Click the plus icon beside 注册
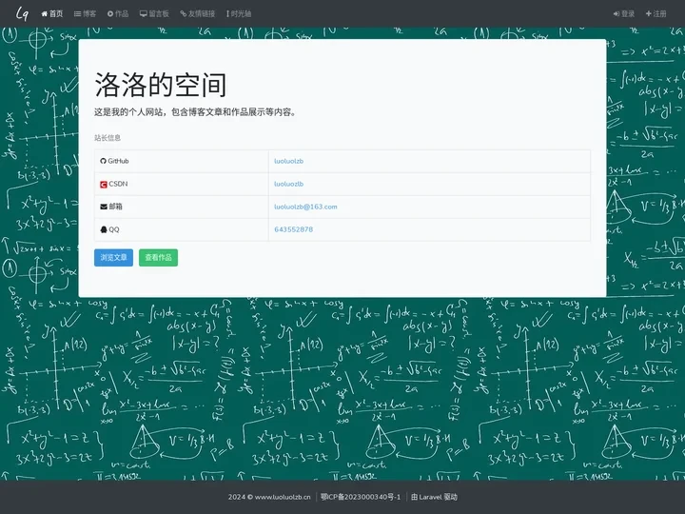 (x=648, y=14)
